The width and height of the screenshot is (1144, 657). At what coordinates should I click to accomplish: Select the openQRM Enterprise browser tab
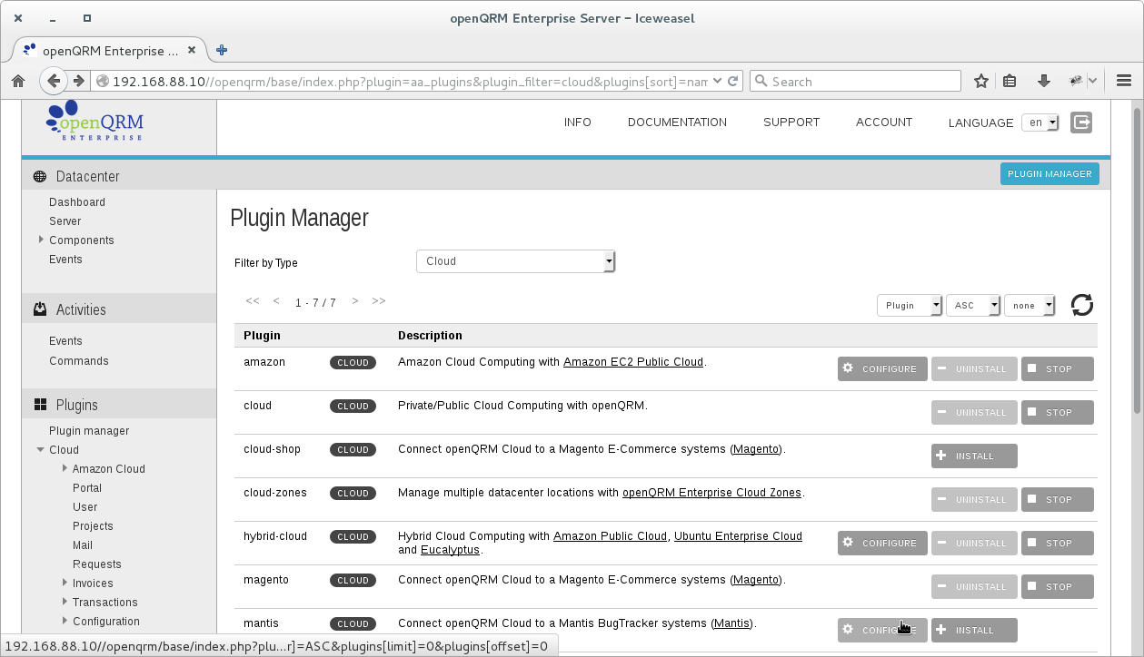108,50
